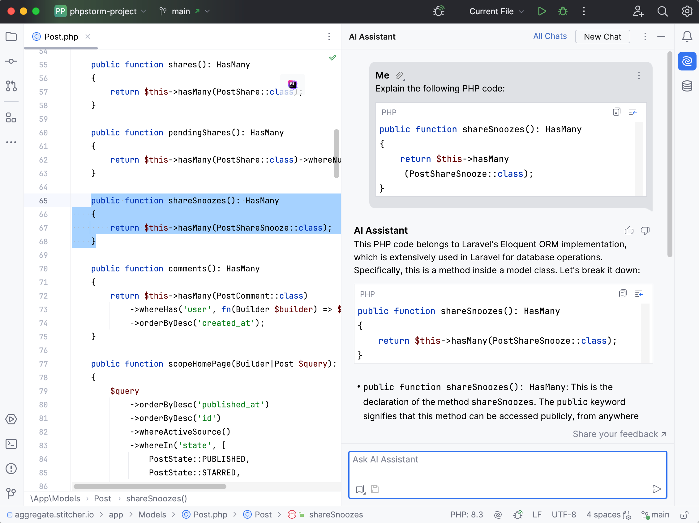Open the Structure tool window
This screenshot has width=699, height=523.
(x=11, y=118)
